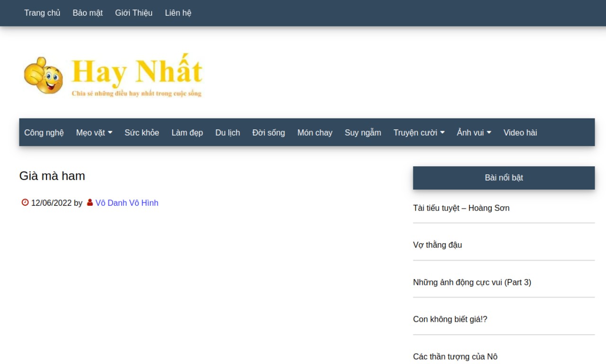Select the Sức khỏe category
The height and width of the screenshot is (364, 606).
(x=142, y=133)
